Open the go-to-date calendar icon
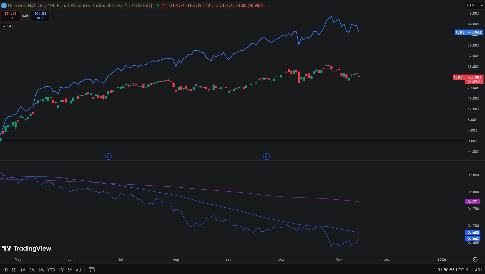This screenshot has width=485, height=274. coord(91,270)
